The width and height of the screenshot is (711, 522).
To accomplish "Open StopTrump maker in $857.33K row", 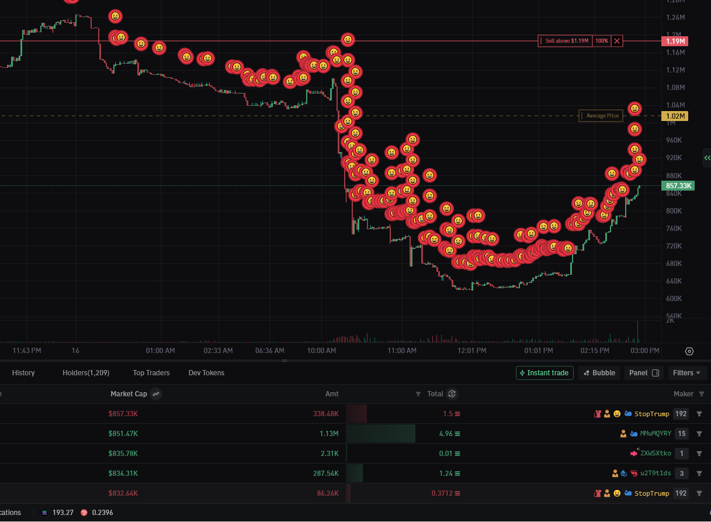I will coord(652,414).
